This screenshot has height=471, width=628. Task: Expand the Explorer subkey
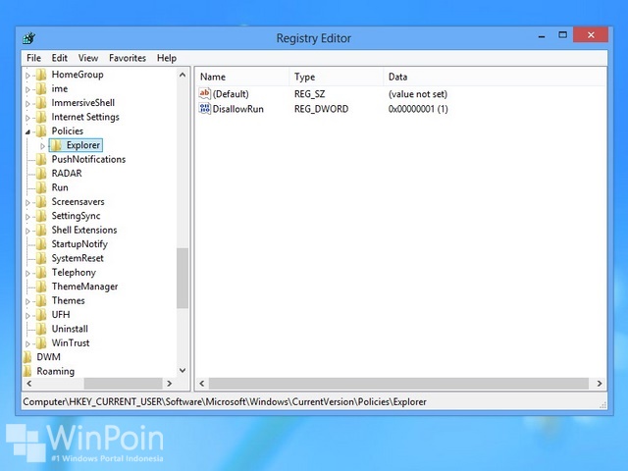pos(42,146)
